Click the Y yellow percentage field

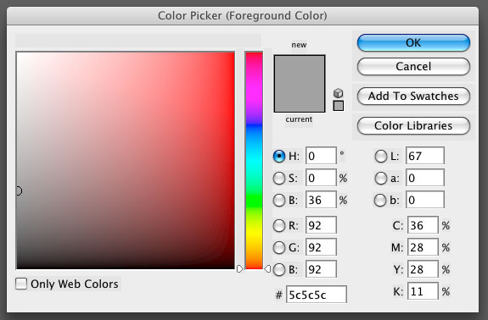point(423,269)
